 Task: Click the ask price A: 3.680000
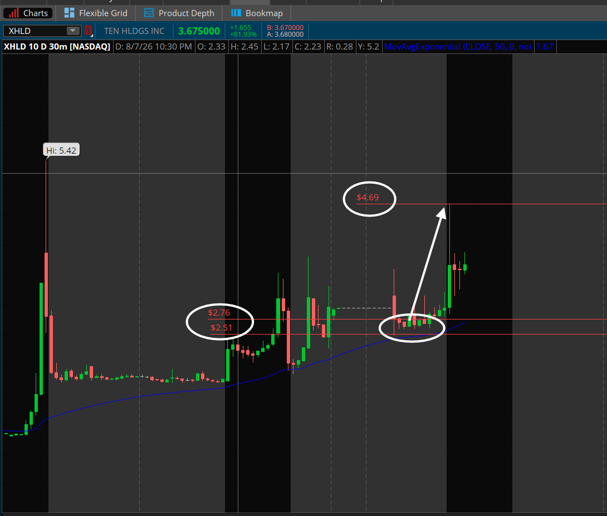pyautogui.click(x=285, y=35)
